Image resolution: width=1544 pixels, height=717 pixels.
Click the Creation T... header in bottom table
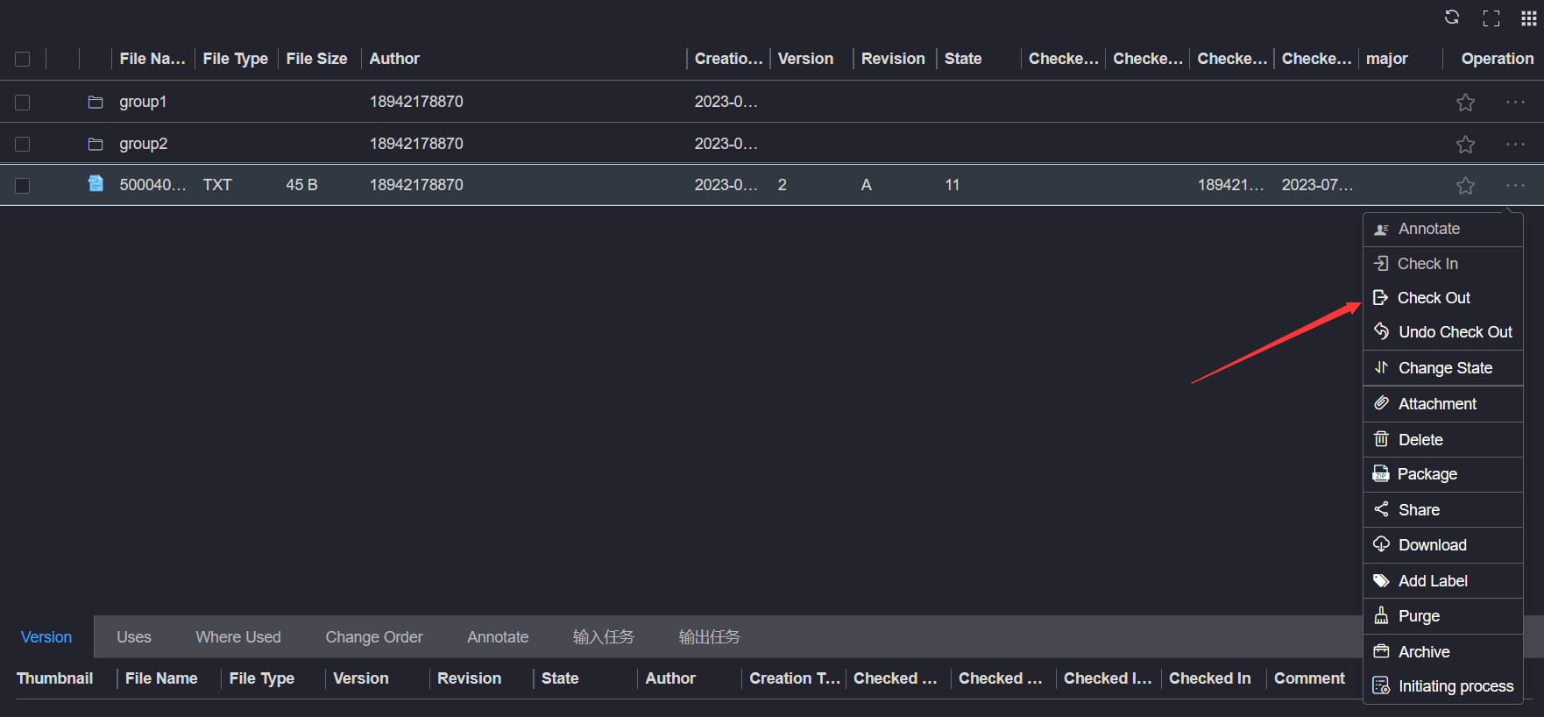tap(795, 678)
